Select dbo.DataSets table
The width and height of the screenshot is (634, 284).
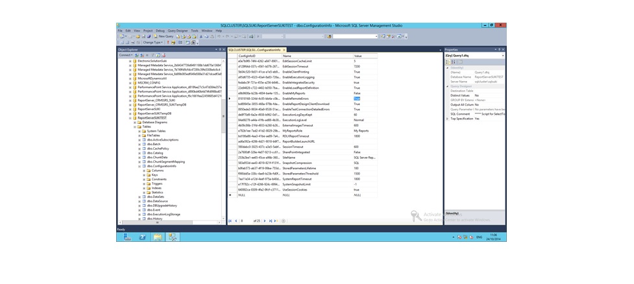pyautogui.click(x=156, y=196)
